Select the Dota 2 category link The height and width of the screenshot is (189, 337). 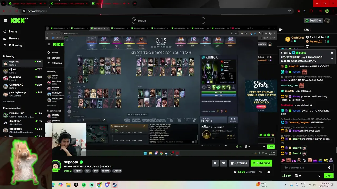click(68, 171)
